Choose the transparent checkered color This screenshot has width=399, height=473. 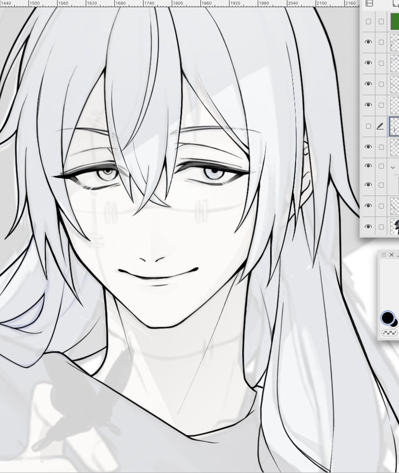(x=390, y=333)
